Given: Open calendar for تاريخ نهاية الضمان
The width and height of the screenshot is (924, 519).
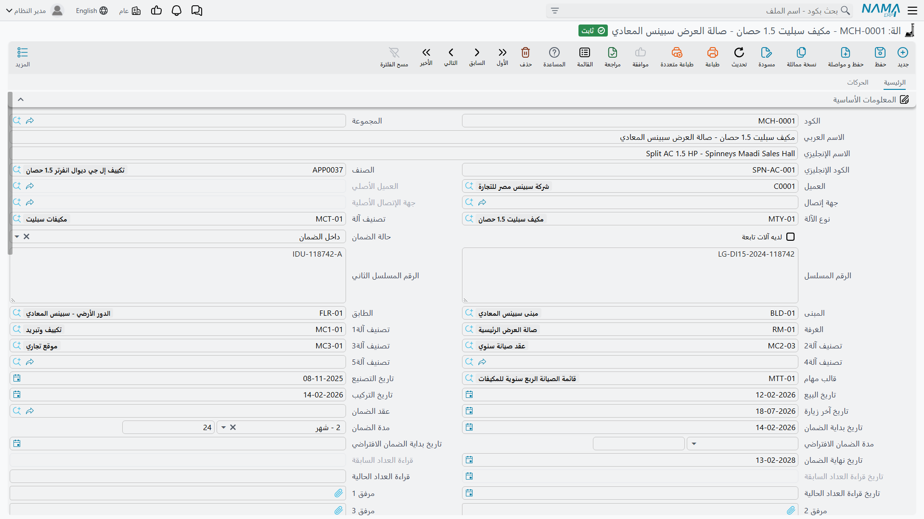Looking at the screenshot, I should tap(469, 460).
